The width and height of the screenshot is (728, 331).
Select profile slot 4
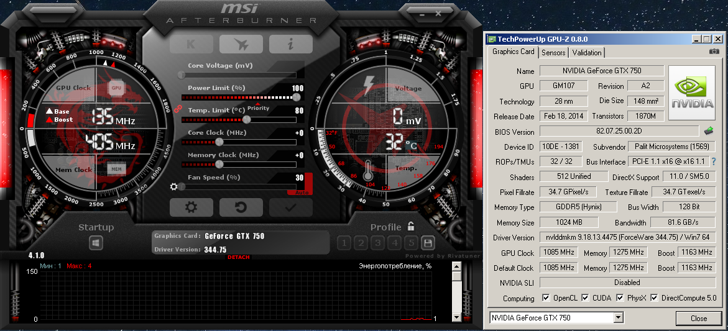(394, 242)
